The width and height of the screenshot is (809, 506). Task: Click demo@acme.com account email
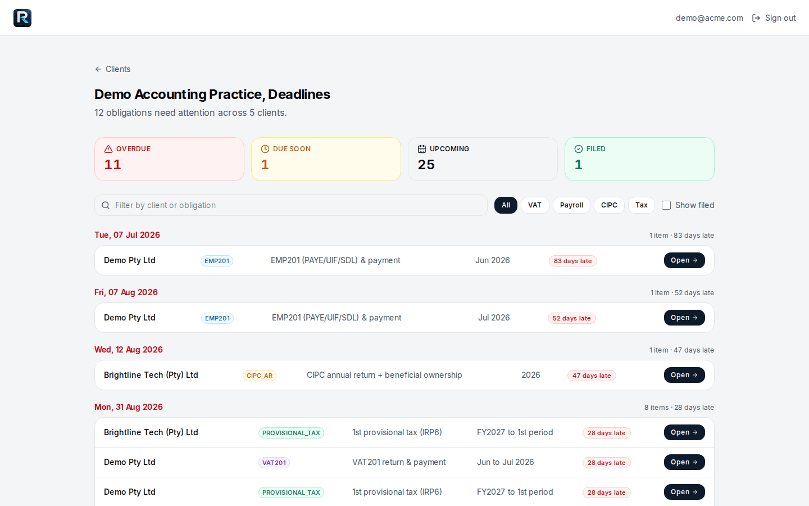709,18
